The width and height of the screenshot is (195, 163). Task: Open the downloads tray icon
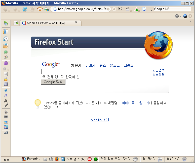tap(6, 46)
